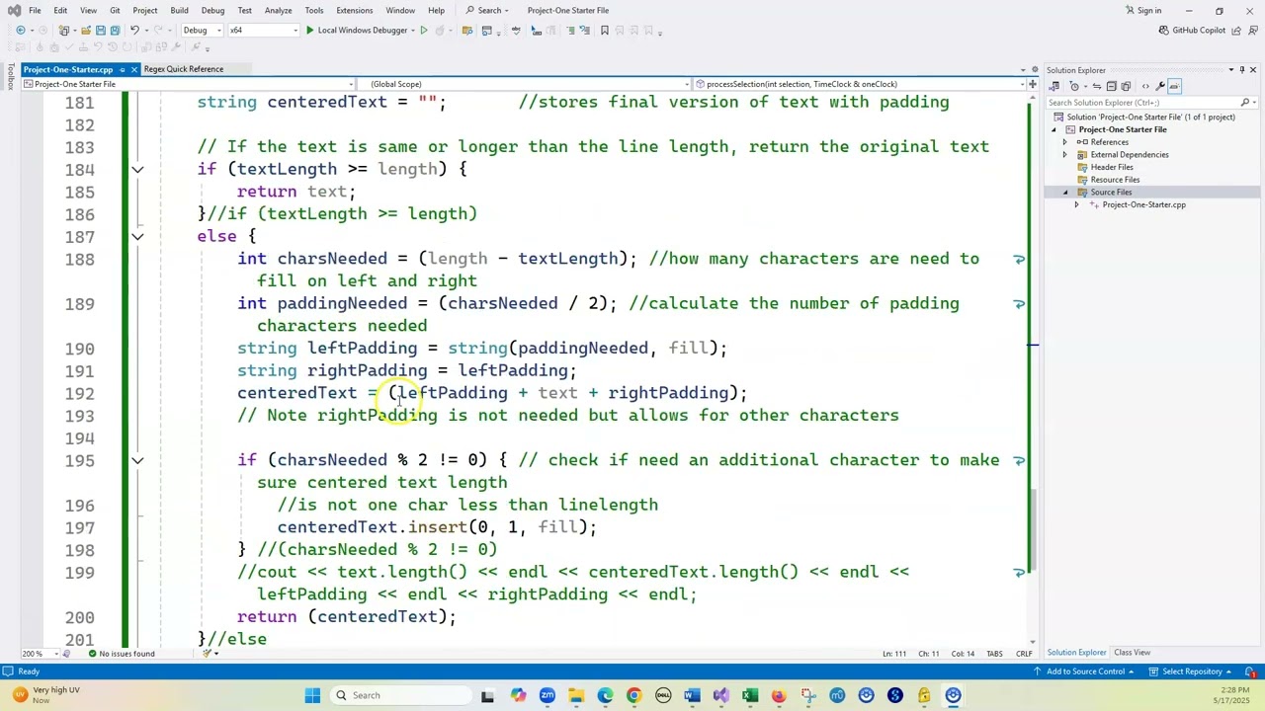
Task: Click Sync with Active Document icon
Action: click(x=1097, y=86)
